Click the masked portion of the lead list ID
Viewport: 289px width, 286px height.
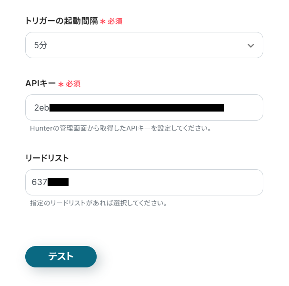click(x=58, y=182)
